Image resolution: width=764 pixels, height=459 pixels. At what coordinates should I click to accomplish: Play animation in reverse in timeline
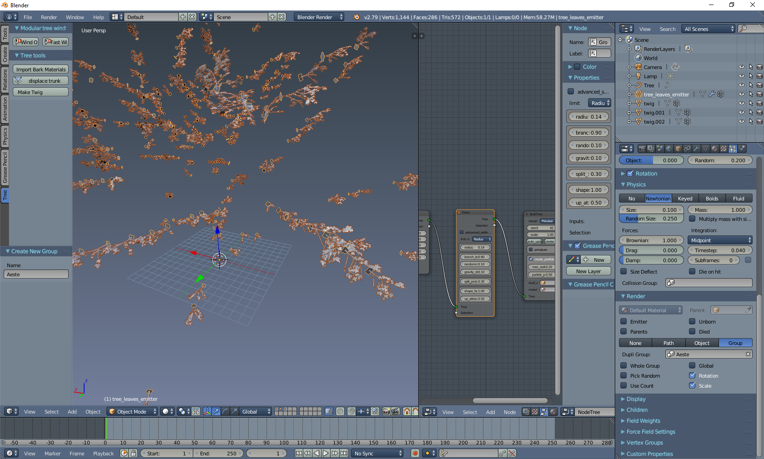317,453
